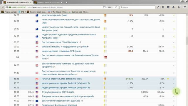Click the 00:45 countdown on JOLTS row
Viewport: 188px width, 106px height.
(31, 92)
